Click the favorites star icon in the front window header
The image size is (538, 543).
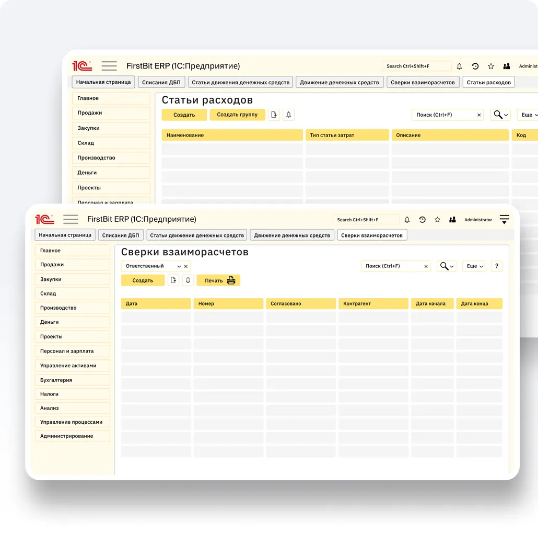[438, 220]
